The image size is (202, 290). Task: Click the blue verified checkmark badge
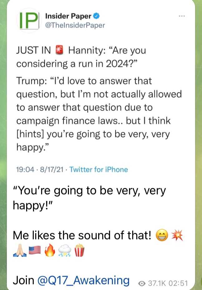point(97,16)
